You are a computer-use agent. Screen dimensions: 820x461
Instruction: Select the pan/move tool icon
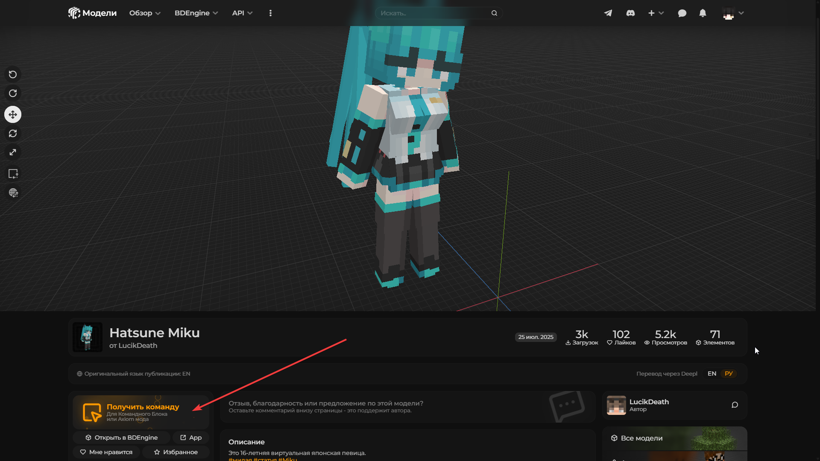pyautogui.click(x=13, y=114)
